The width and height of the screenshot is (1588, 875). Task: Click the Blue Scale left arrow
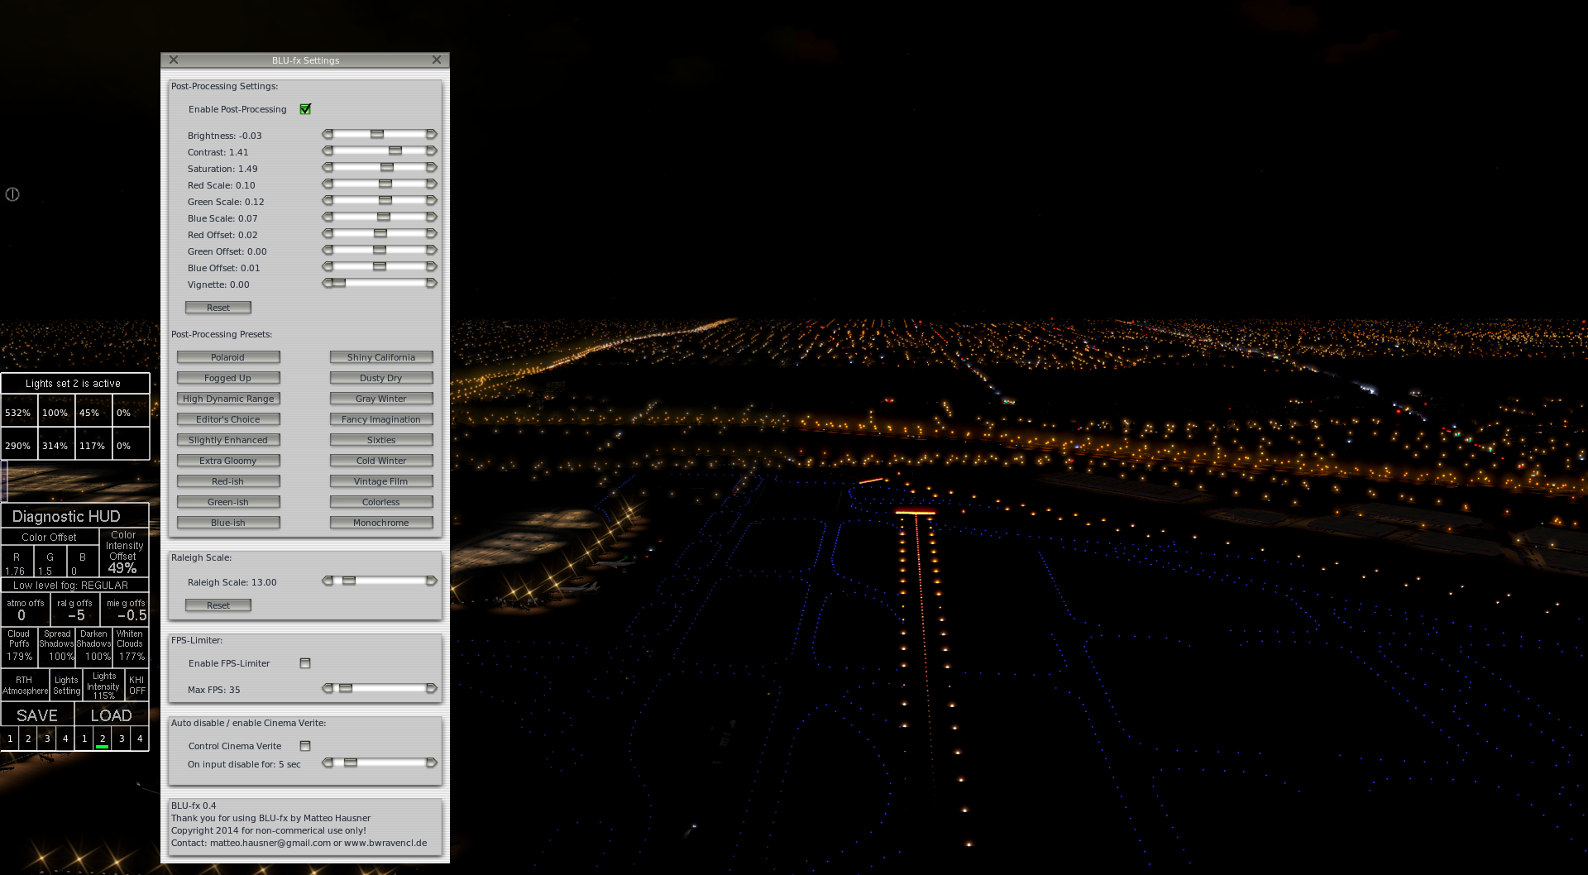click(328, 217)
